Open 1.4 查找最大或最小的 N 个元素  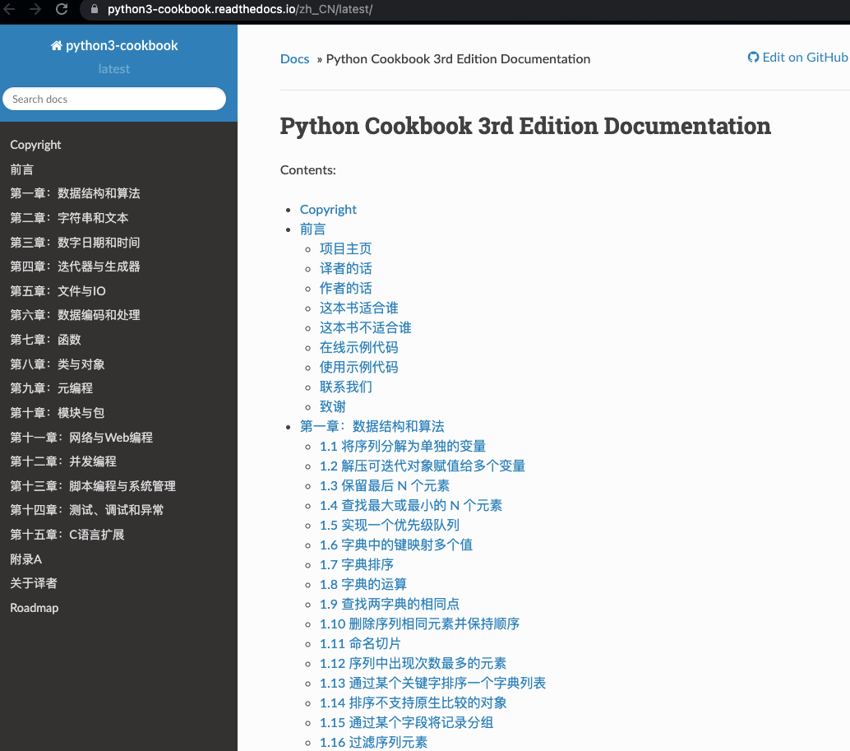coord(411,505)
